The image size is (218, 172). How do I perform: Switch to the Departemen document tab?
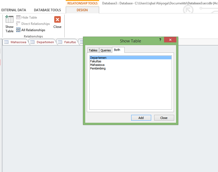click(42, 42)
